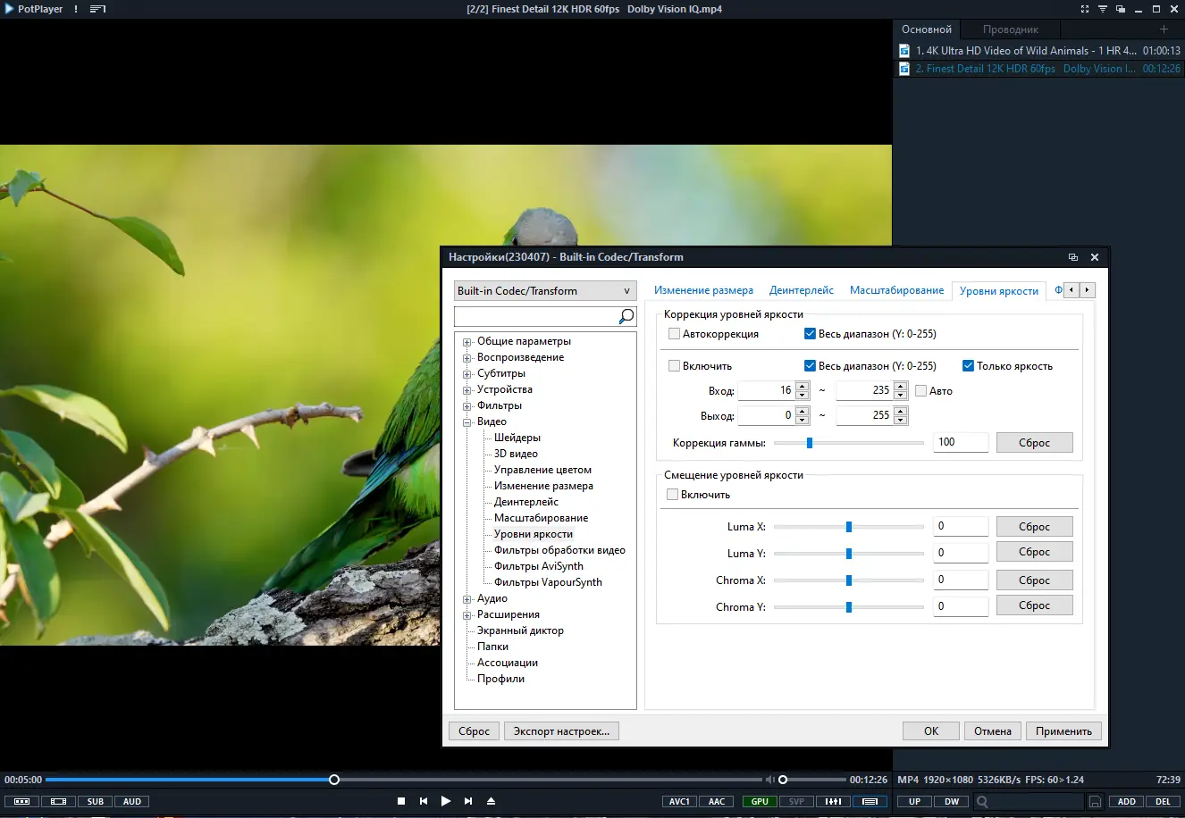Collapse the Видео tree branch
This screenshot has height=818, width=1185.
click(x=467, y=421)
